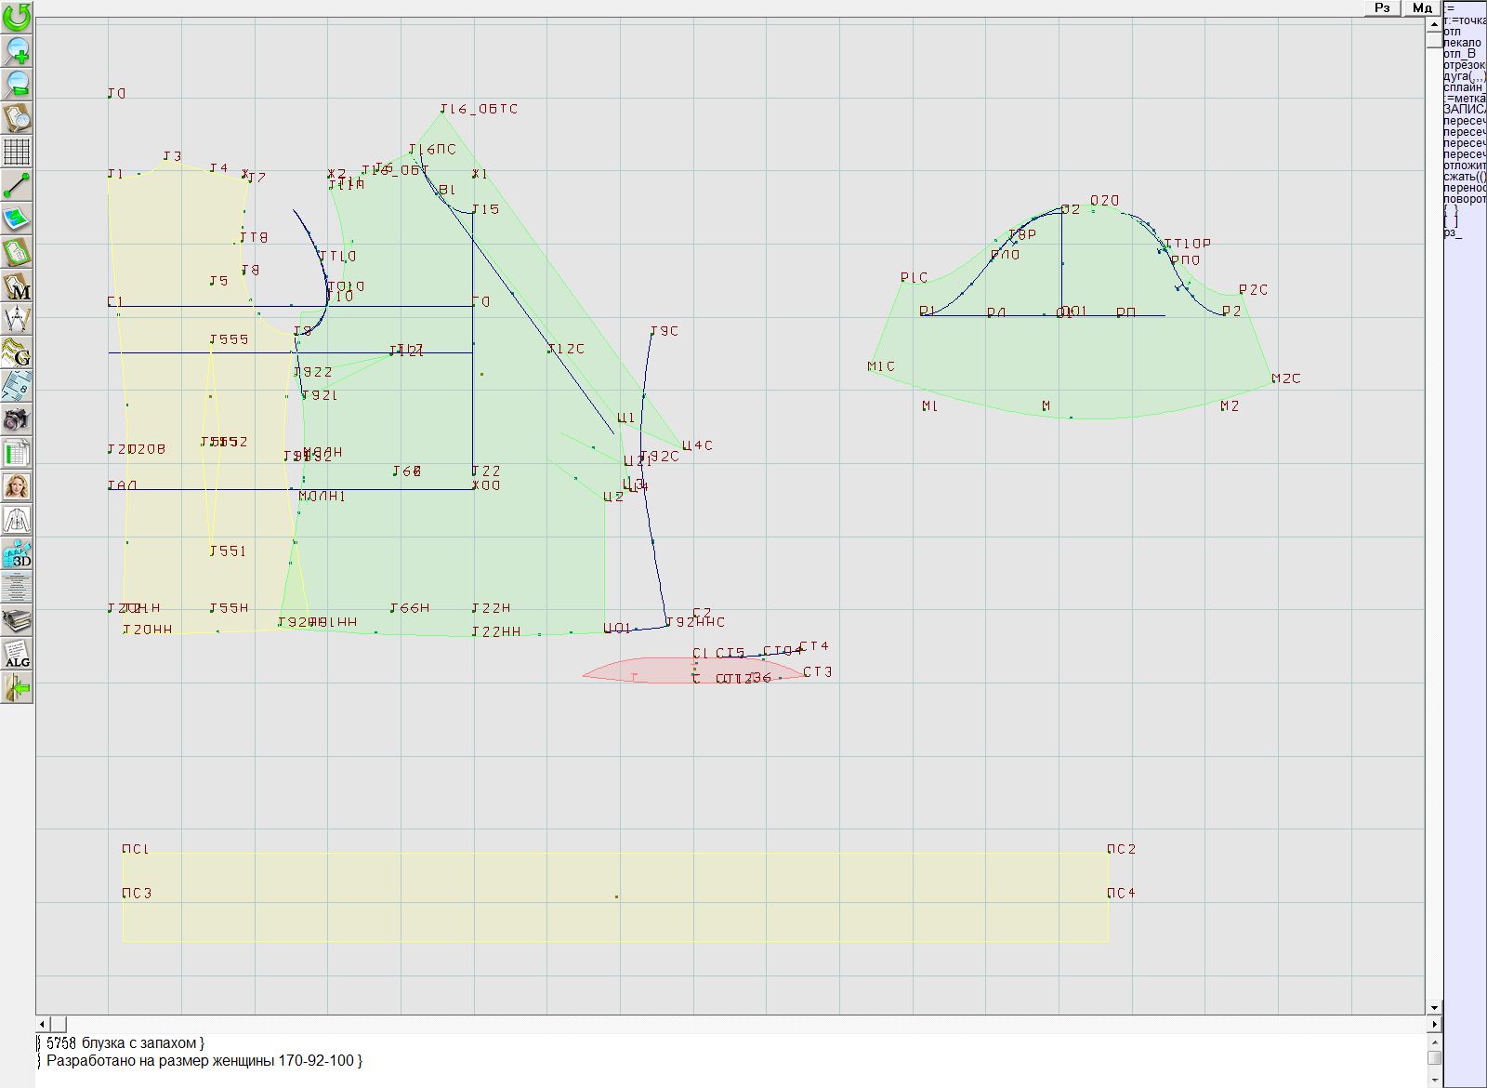Screen dimensions: 1487x1088
Task: Click the Мд button
Action: coord(1422,7)
